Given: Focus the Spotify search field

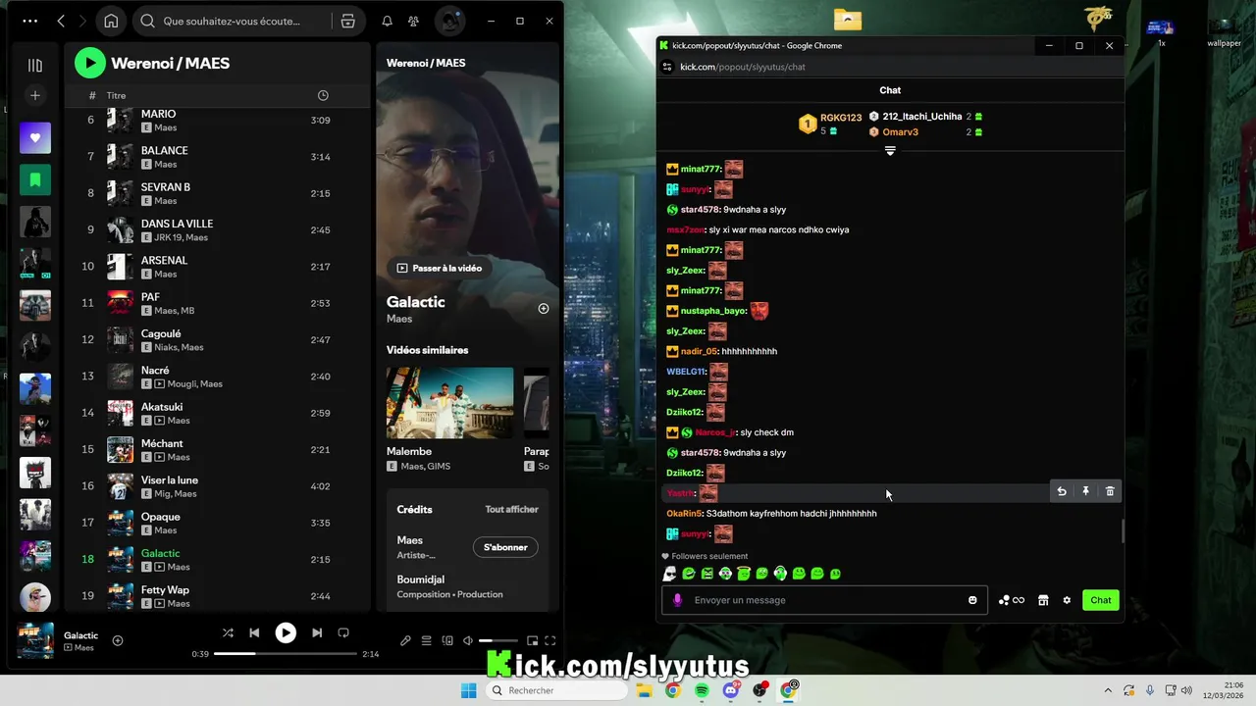Looking at the screenshot, I should (232, 21).
